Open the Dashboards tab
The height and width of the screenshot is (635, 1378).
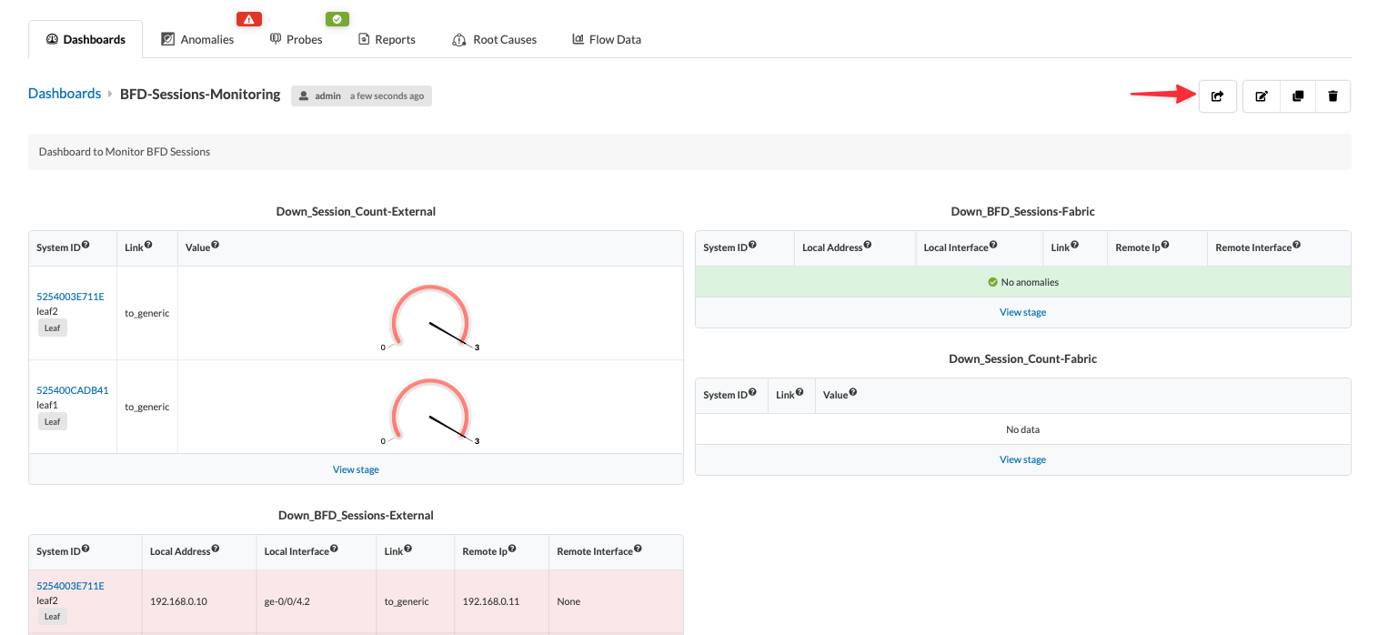coord(85,39)
